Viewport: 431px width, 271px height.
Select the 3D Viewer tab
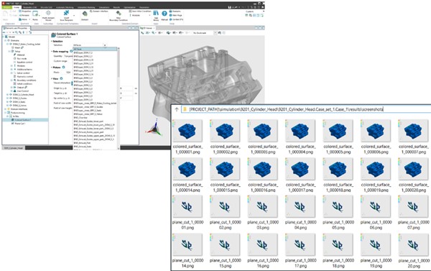coord(147,28)
